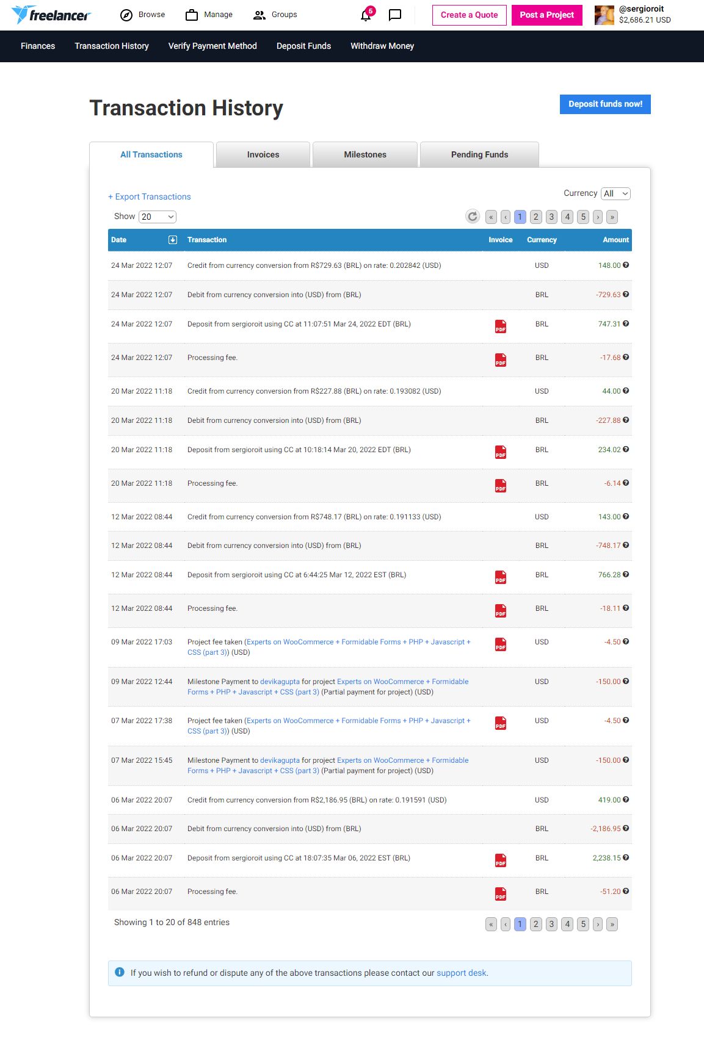The width and height of the screenshot is (704, 1049).
Task: Click the Freelancer logo
Action: coord(51,15)
